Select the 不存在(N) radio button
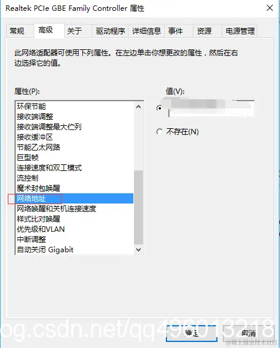 tap(159, 132)
